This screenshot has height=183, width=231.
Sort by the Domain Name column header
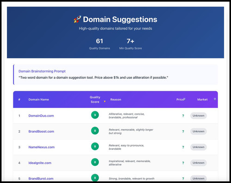39,100
